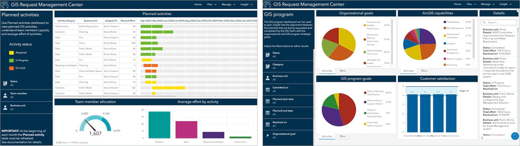Switch to Effort tab under Organizational goals

click(x=343, y=71)
